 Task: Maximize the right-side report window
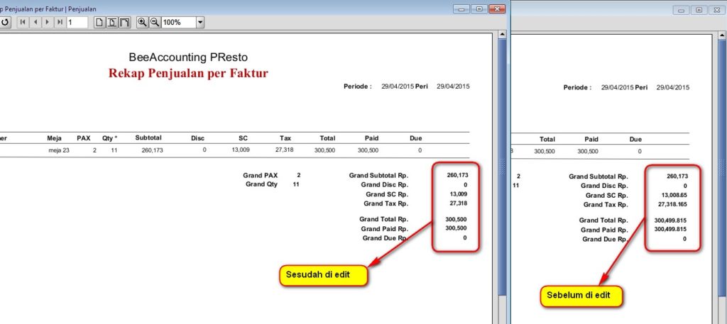pyautogui.click(x=699, y=10)
